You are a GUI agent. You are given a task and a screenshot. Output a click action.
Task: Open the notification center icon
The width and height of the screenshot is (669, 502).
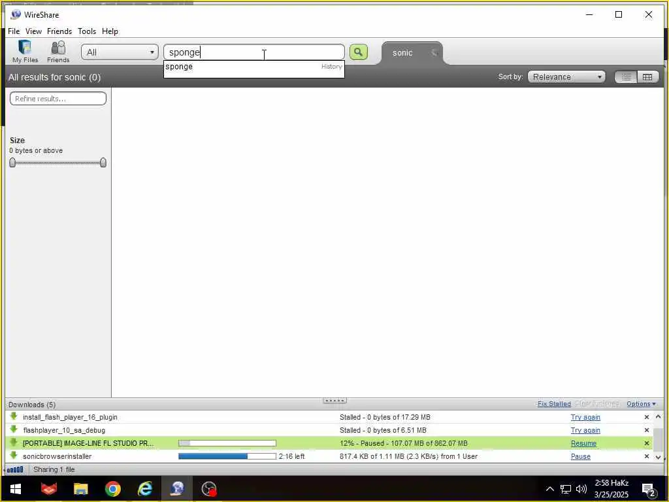pos(649,490)
